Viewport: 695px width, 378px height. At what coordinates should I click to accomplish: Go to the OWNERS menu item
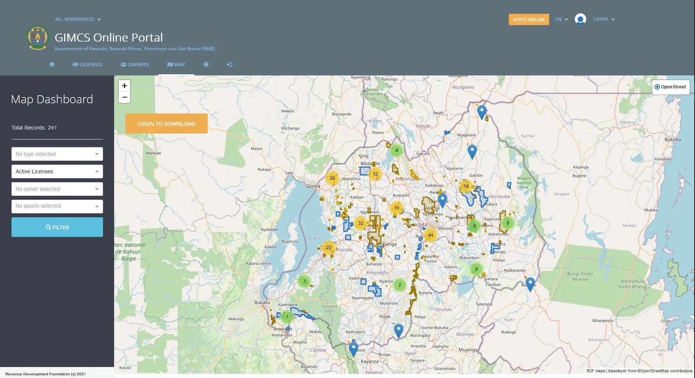pos(135,64)
